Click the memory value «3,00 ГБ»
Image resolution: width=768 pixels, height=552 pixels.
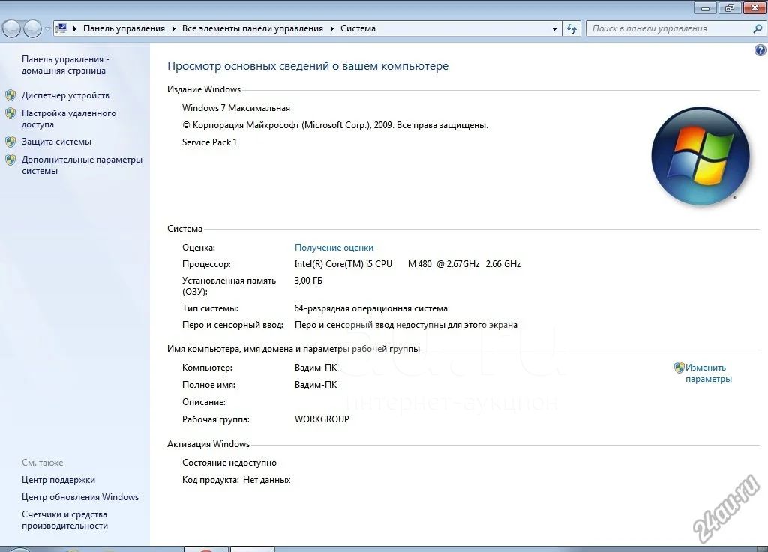click(x=308, y=280)
